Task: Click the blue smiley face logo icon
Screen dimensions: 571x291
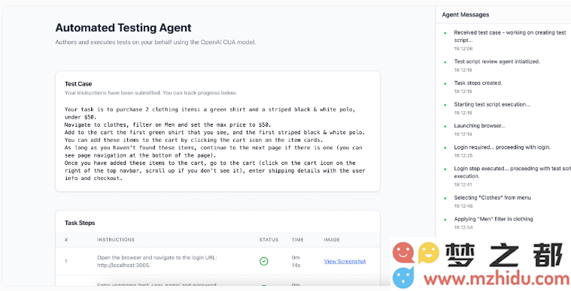Action: (x=403, y=277)
